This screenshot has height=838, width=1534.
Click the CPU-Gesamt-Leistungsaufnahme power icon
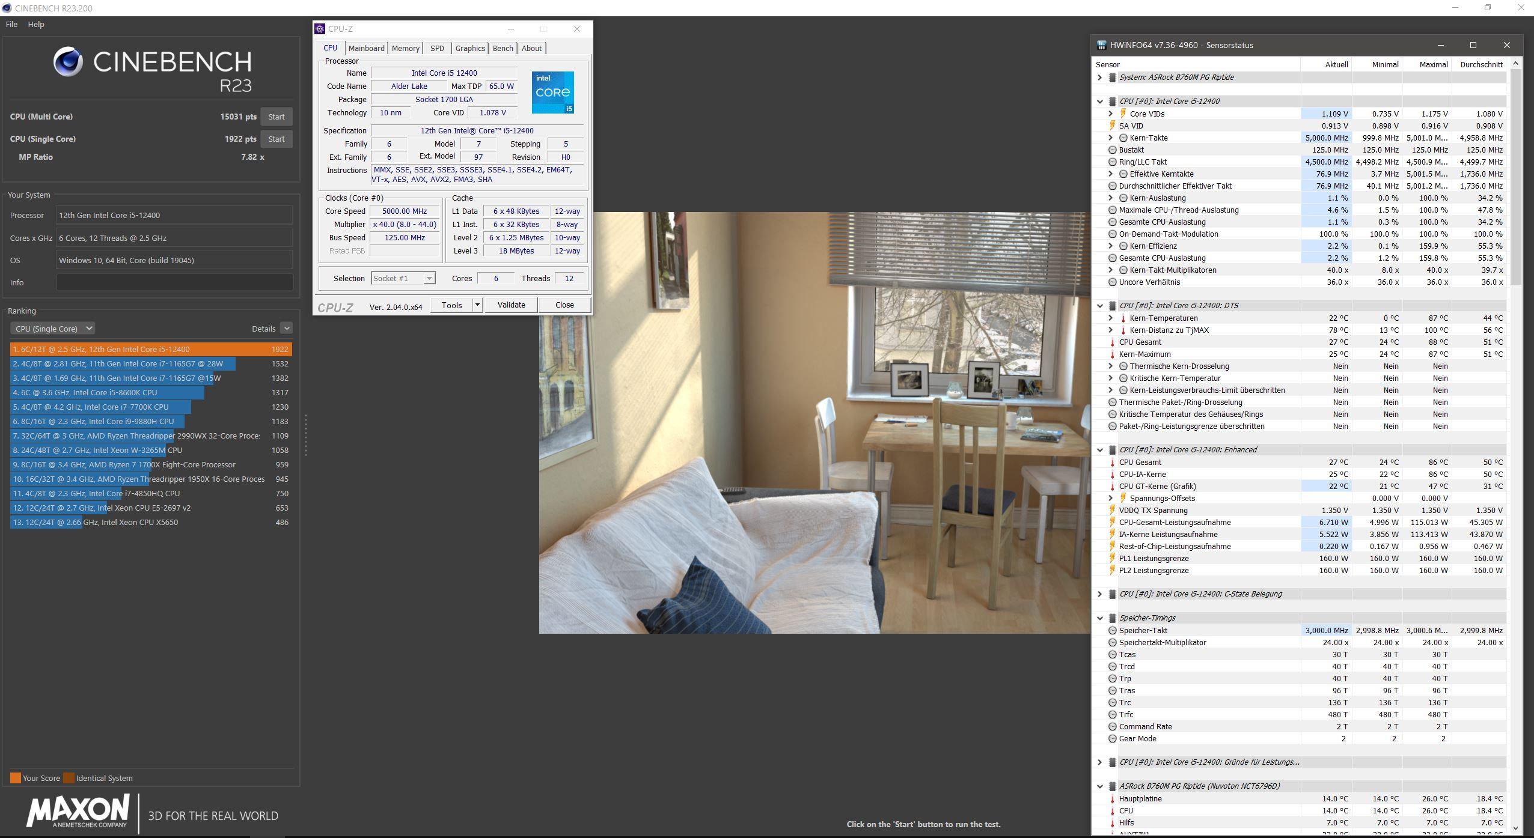[x=1112, y=522]
